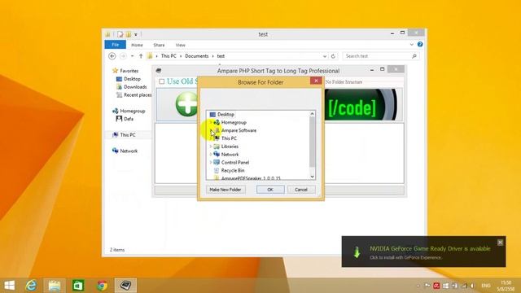Select Network in Explorer navigation pane
This screenshot has height=293, width=521.
[x=129, y=151]
